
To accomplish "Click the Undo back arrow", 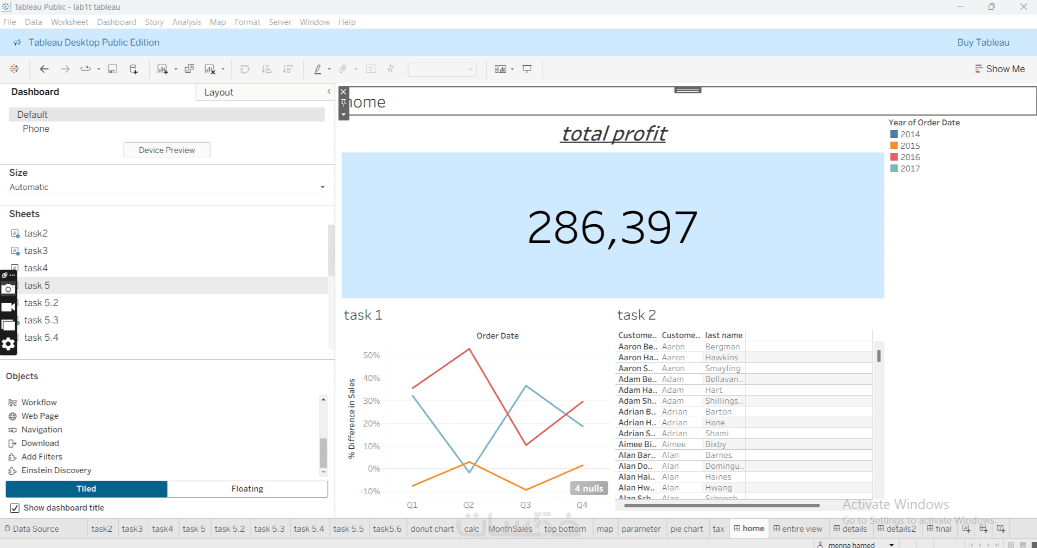I will point(44,69).
